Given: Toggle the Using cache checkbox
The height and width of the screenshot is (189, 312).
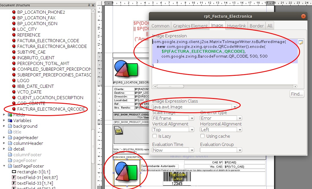Looking at the screenshot, I should pos(202,136).
